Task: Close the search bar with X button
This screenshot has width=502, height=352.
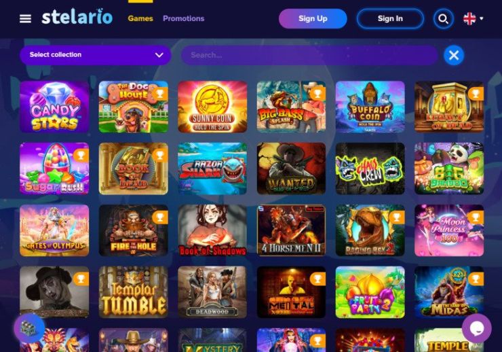Action: tap(454, 55)
